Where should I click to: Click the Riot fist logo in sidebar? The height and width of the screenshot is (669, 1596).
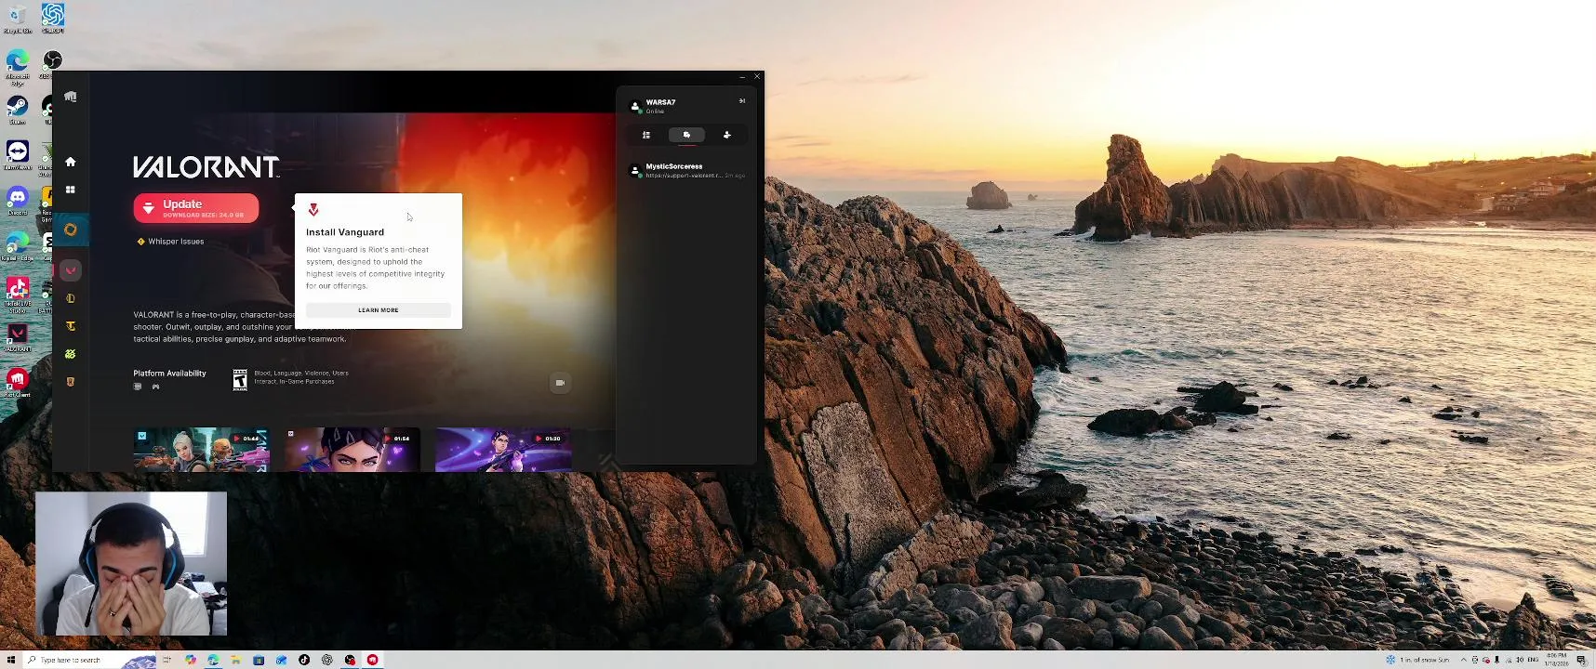pos(71,97)
